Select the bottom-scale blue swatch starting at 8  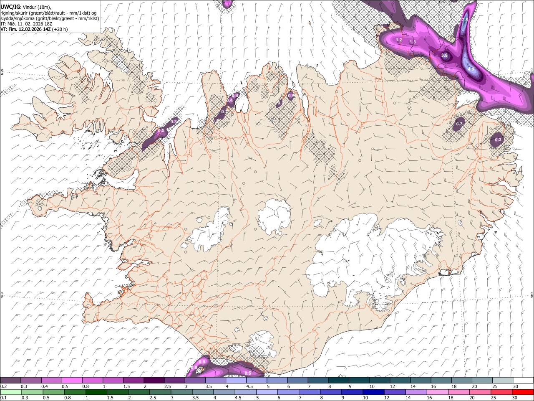pos(330,392)
